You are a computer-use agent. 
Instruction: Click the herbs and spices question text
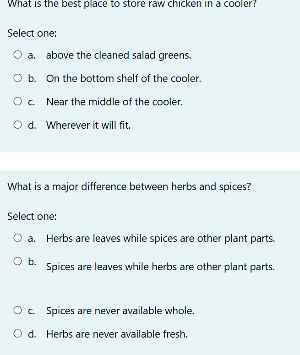(129, 187)
